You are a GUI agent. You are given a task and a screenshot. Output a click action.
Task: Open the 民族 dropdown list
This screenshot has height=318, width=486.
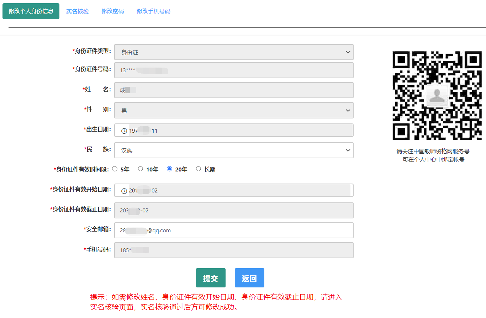coord(234,150)
